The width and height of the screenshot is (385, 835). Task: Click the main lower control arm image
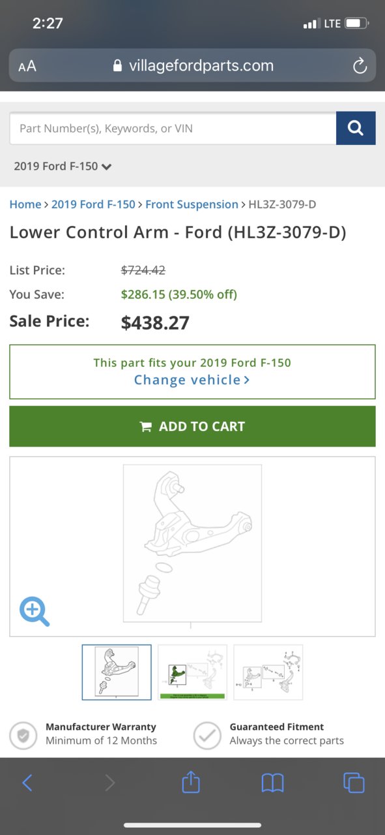point(192,543)
